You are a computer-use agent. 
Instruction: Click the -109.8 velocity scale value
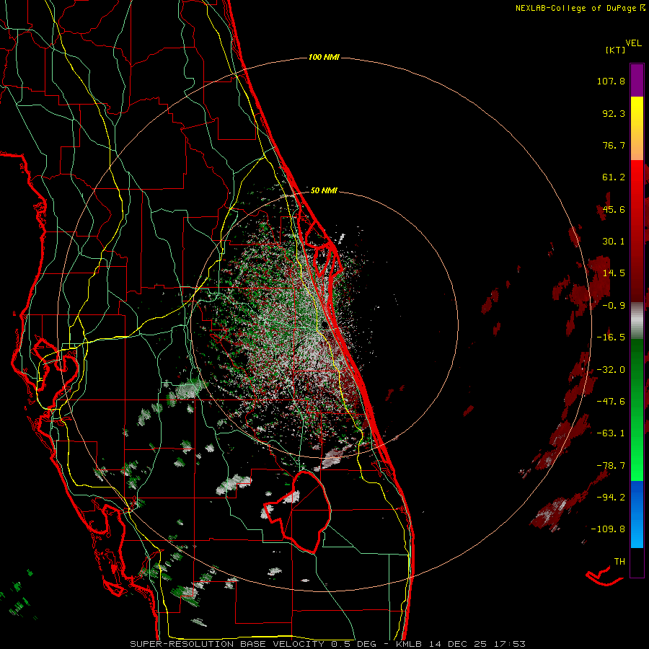(x=608, y=529)
